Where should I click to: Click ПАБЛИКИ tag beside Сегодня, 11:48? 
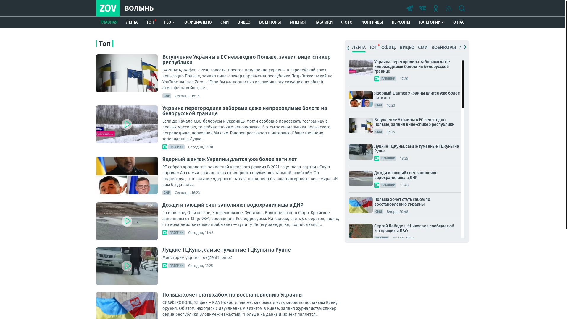(x=176, y=232)
